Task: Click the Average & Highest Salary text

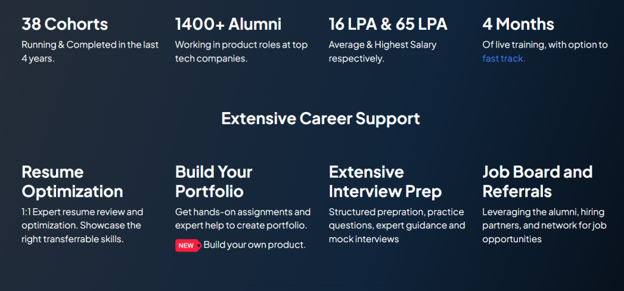Action: (x=383, y=52)
